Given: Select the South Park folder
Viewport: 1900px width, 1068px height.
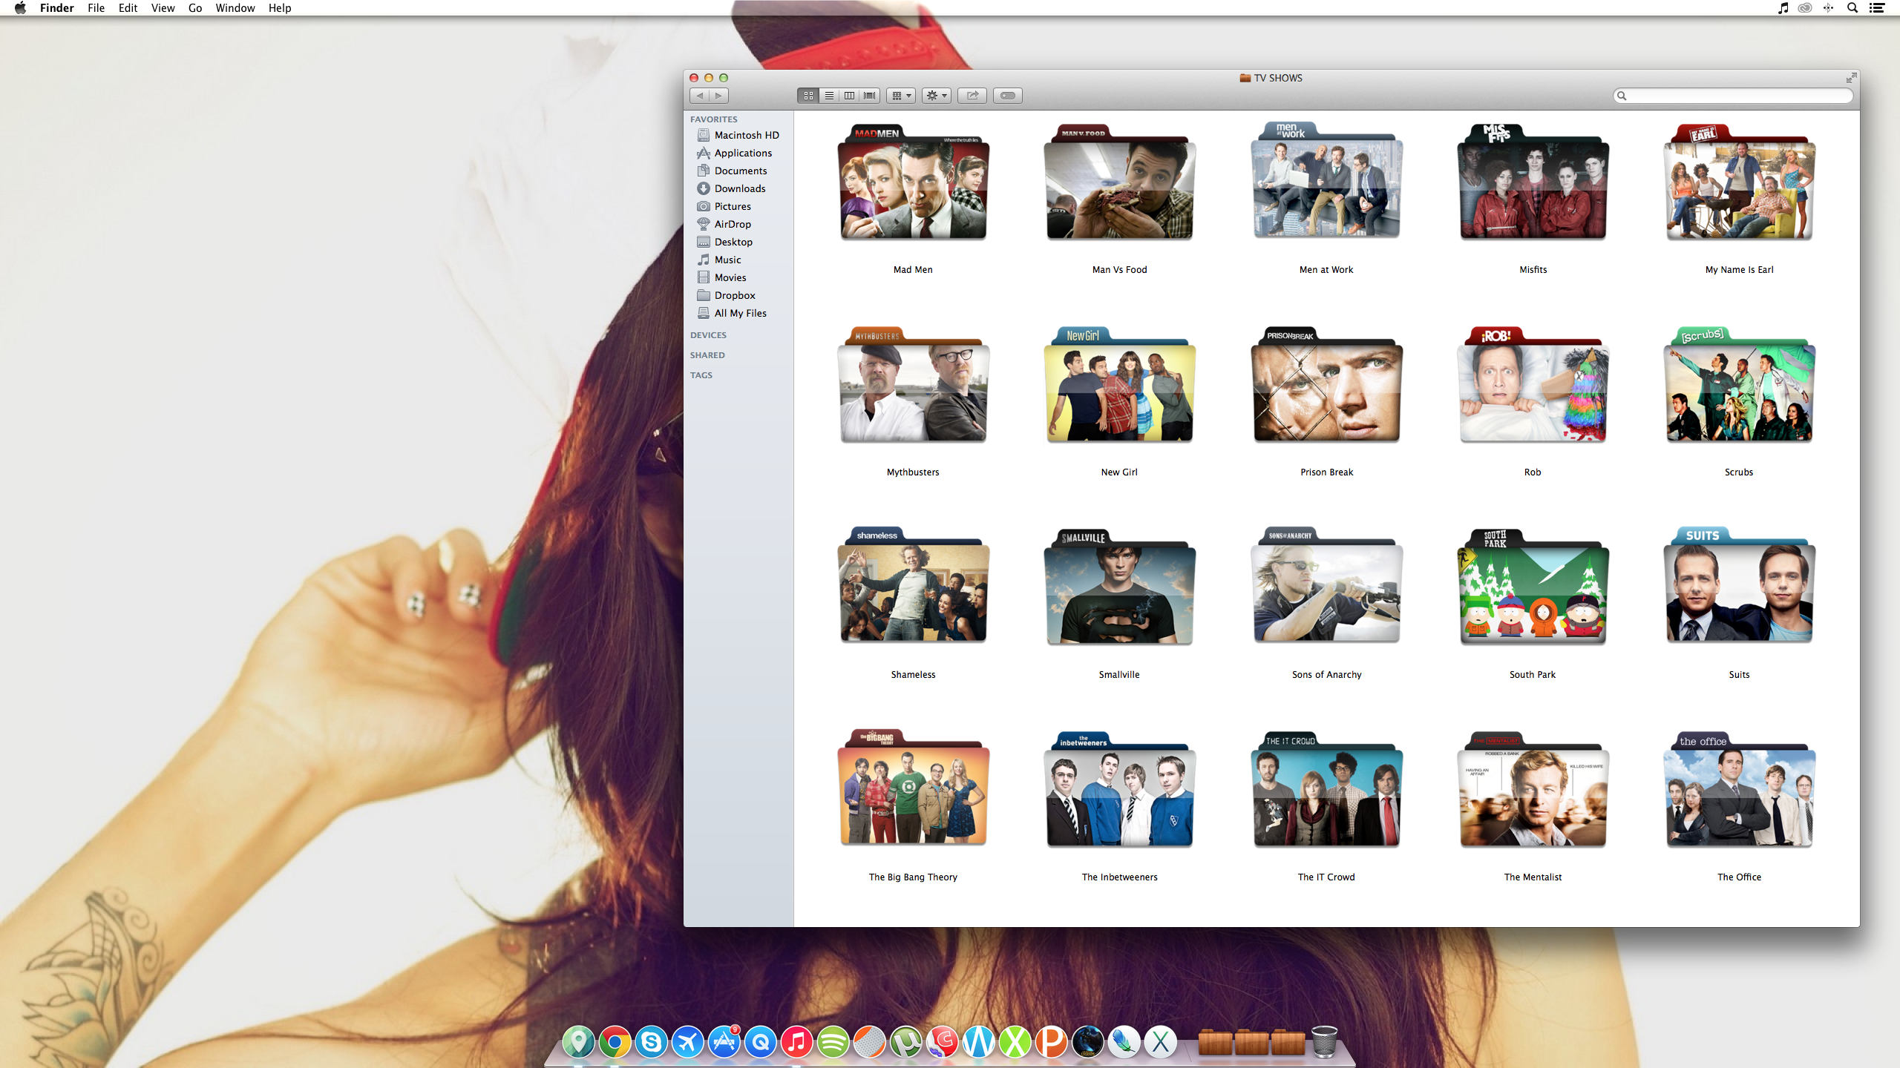Looking at the screenshot, I should pyautogui.click(x=1533, y=587).
